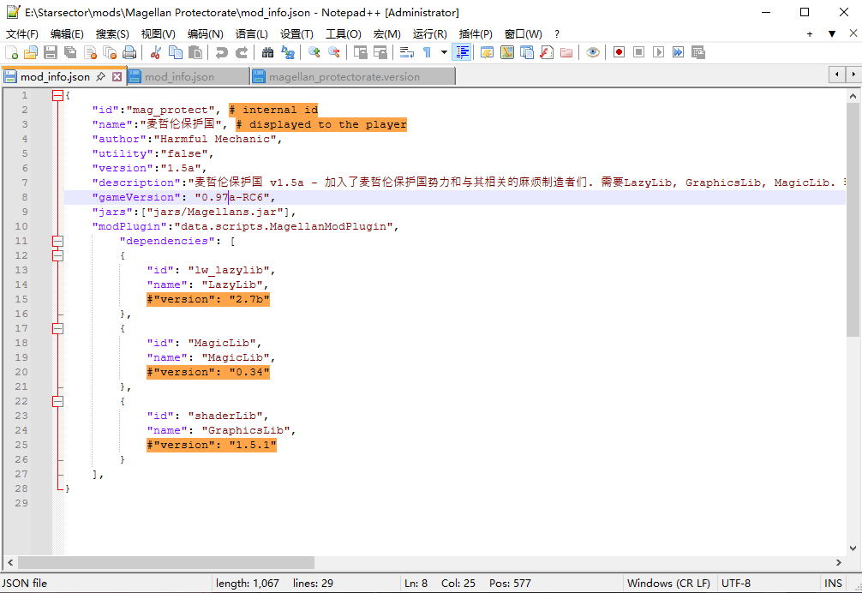This screenshot has height=593, width=862.
Task: Click the plus button in the menu bar
Action: pos(810,34)
